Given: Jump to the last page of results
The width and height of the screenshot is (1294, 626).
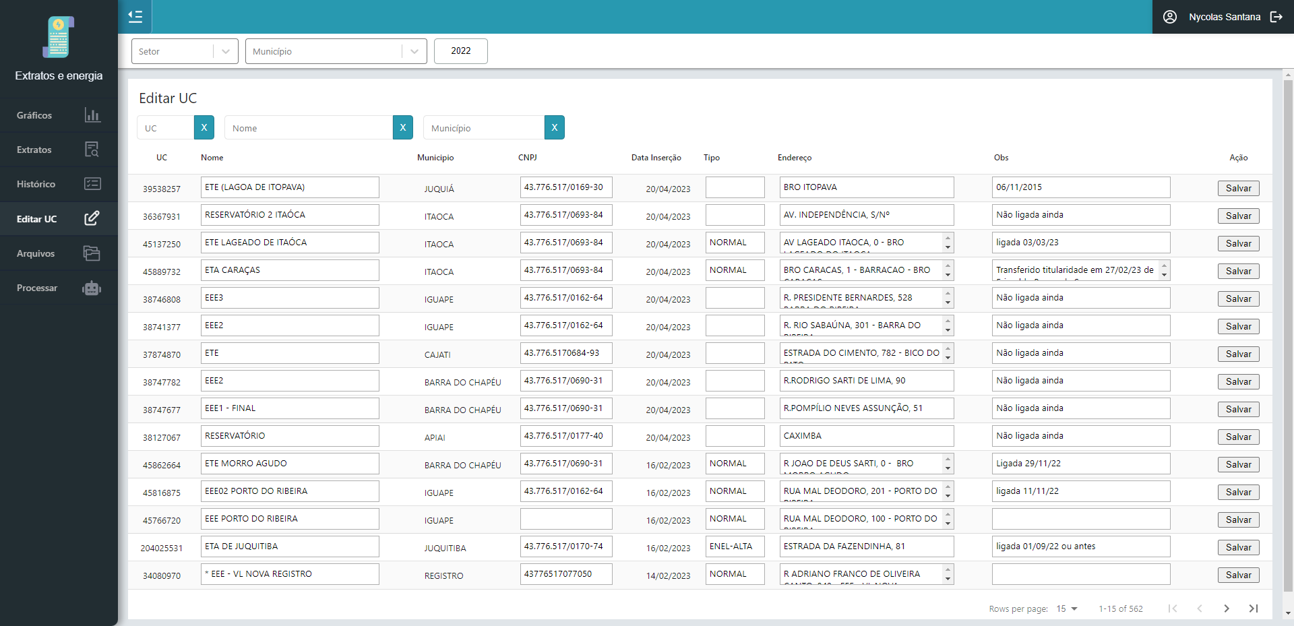Looking at the screenshot, I should tap(1254, 608).
